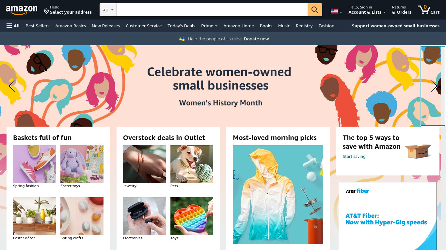Click the Start saving link
The width and height of the screenshot is (446, 250).
(x=354, y=156)
